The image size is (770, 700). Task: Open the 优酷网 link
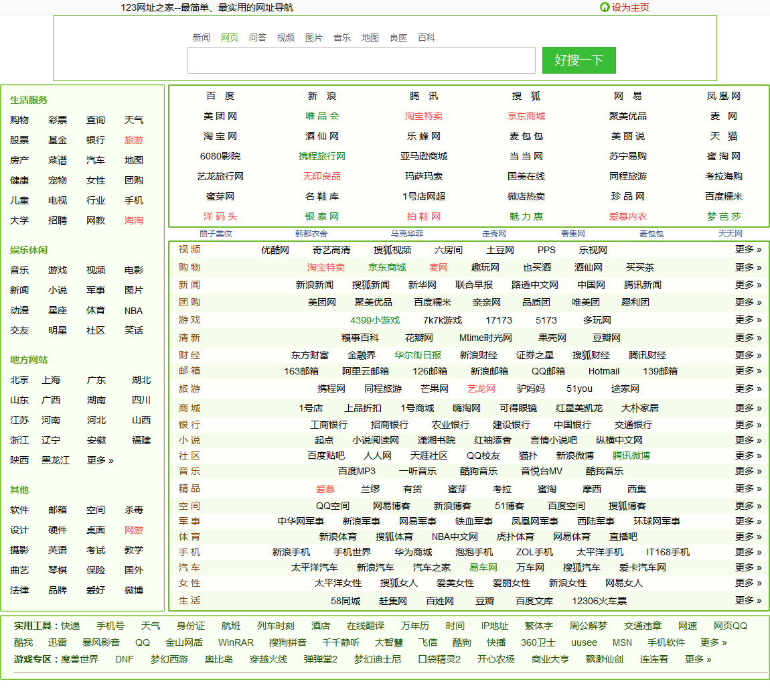275,250
